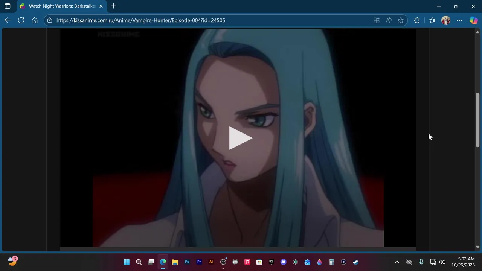Image resolution: width=482 pixels, height=271 pixels.
Task: Open the weather widget on taskbar
Action: click(x=12, y=261)
